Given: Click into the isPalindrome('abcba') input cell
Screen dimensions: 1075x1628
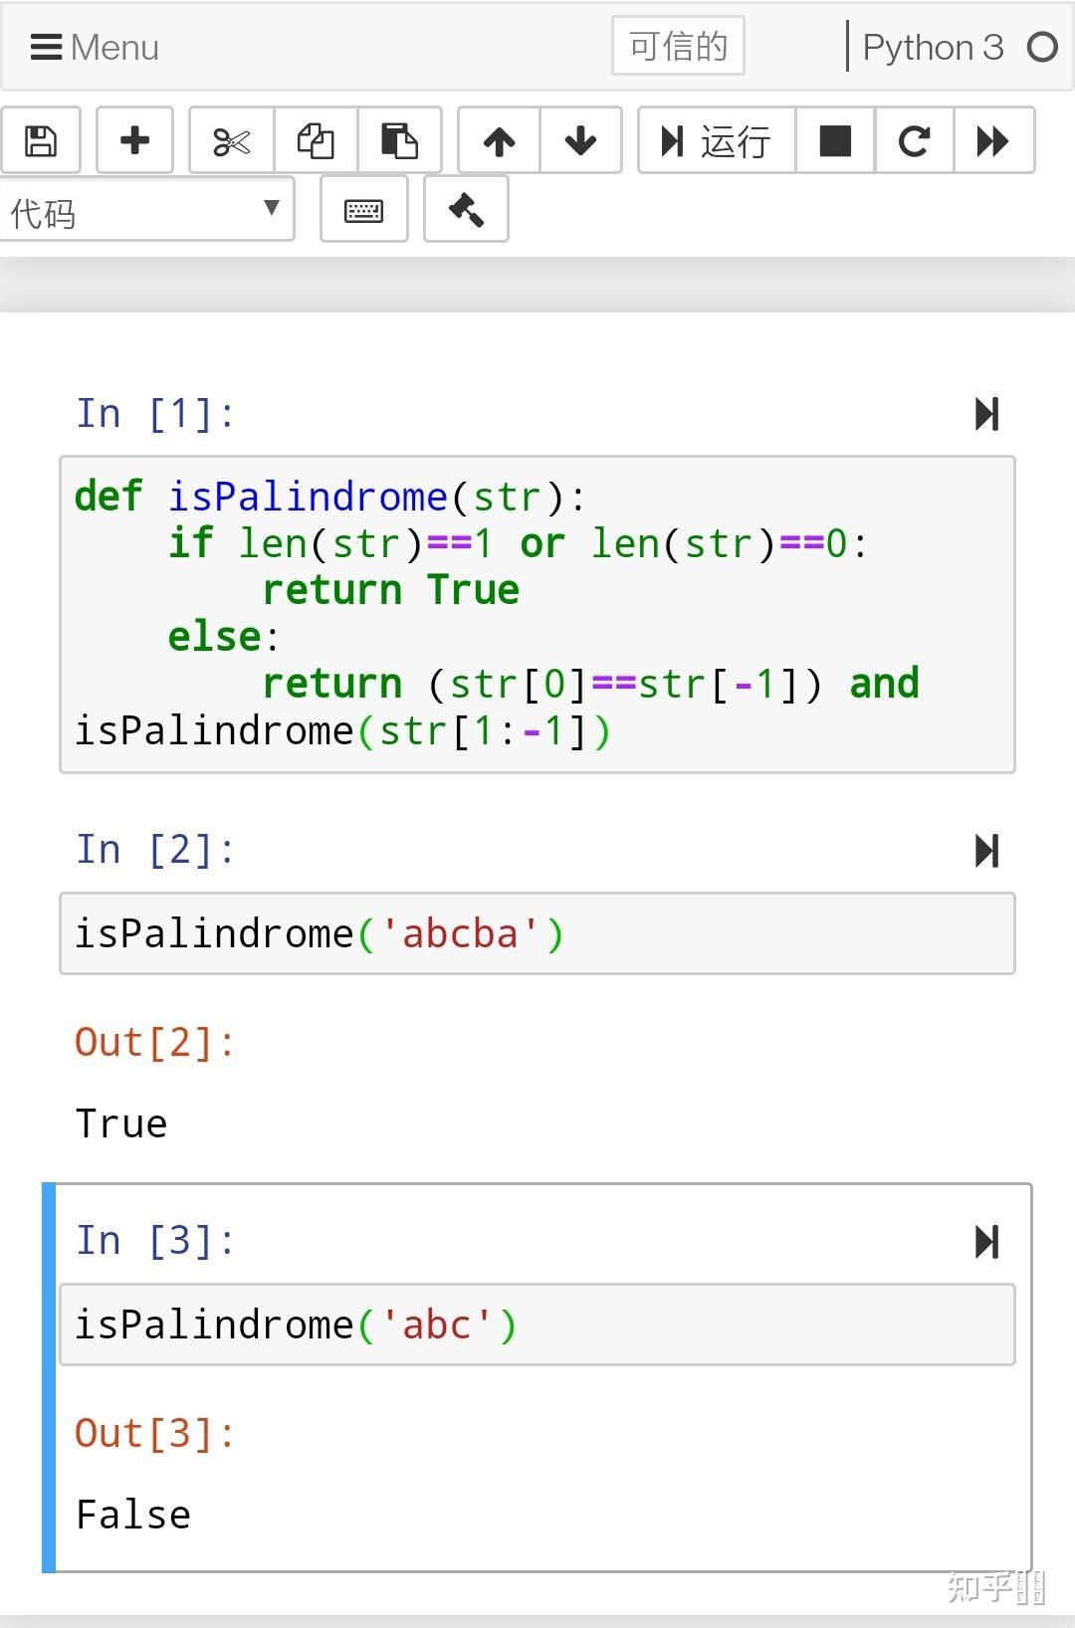Looking at the screenshot, I should pos(537,933).
